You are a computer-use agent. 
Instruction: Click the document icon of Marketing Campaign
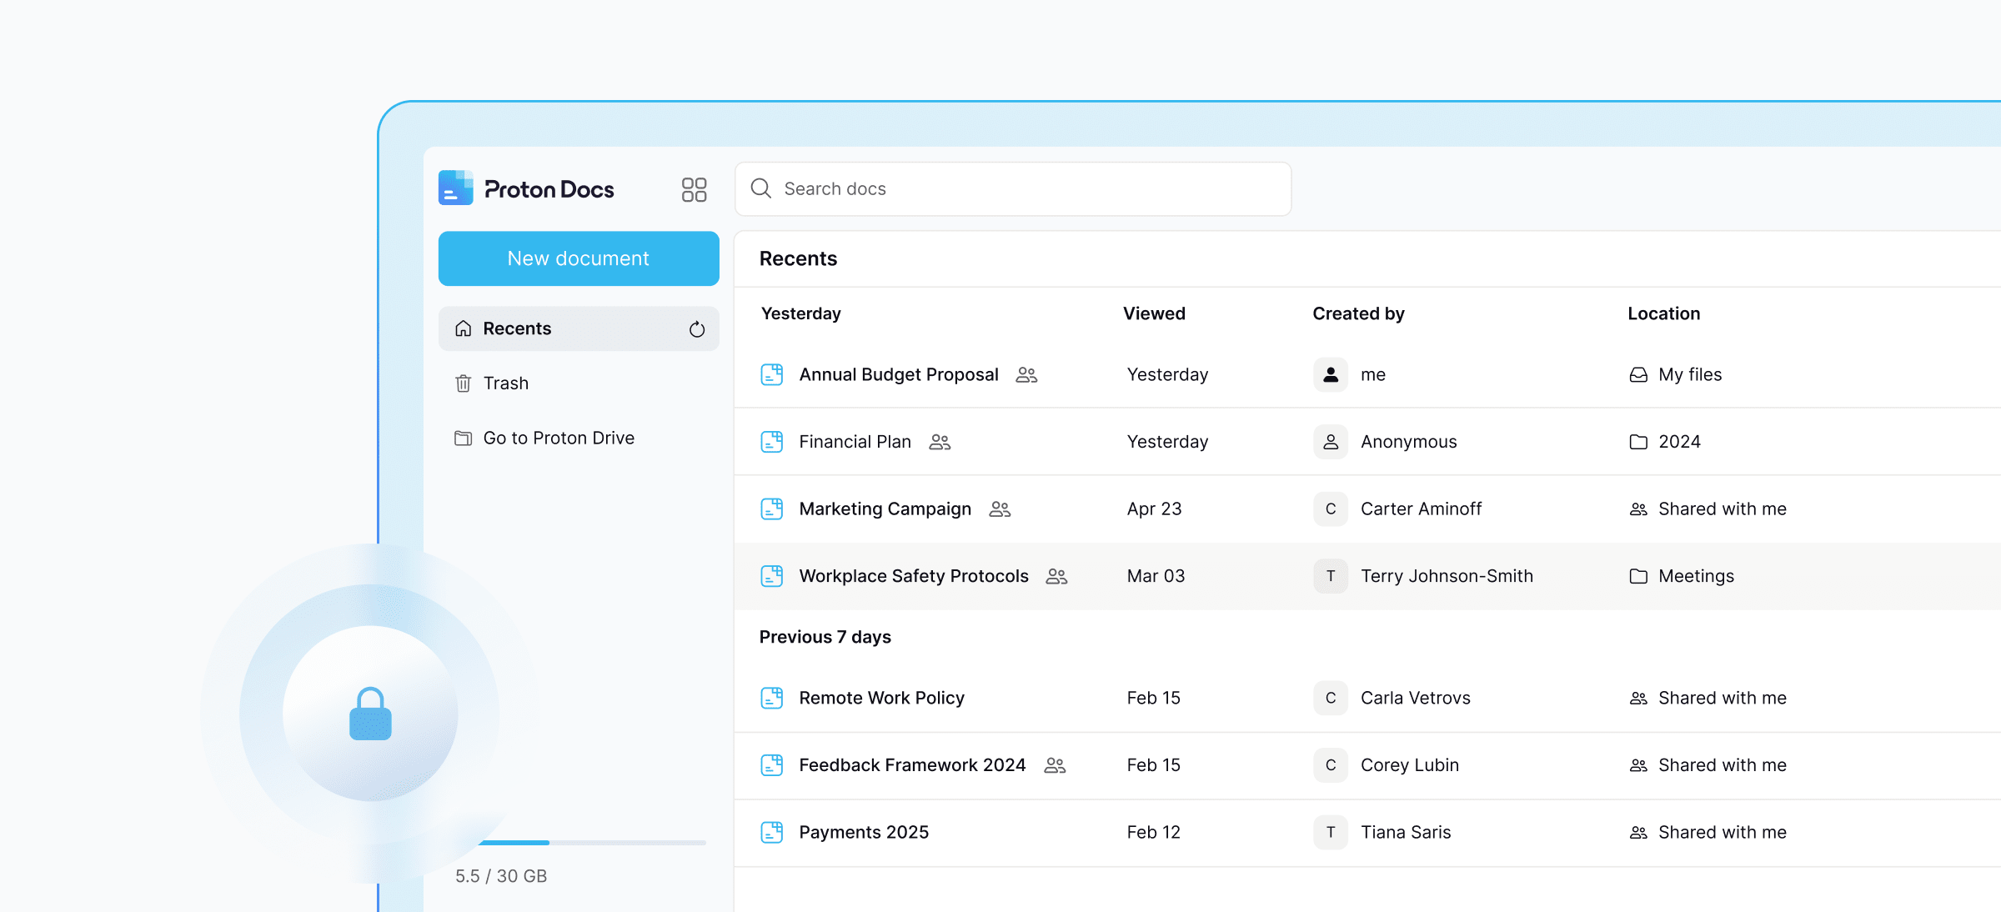click(x=772, y=509)
